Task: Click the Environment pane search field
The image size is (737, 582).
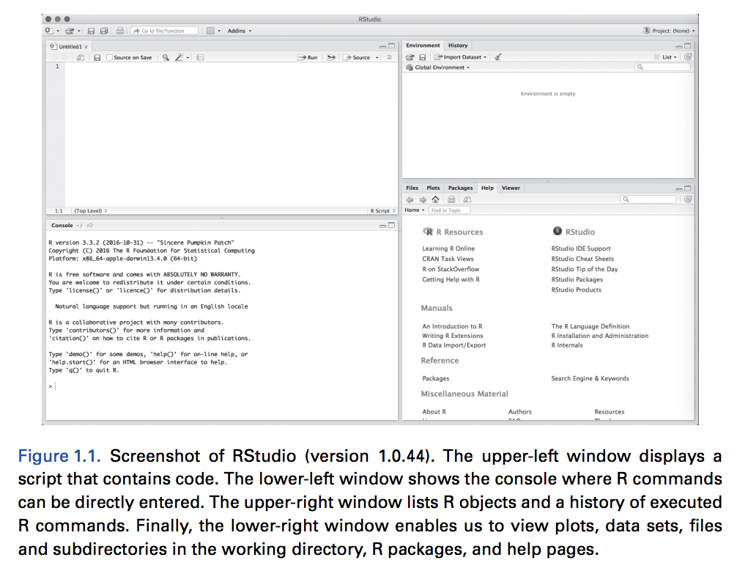Action: pos(662,67)
